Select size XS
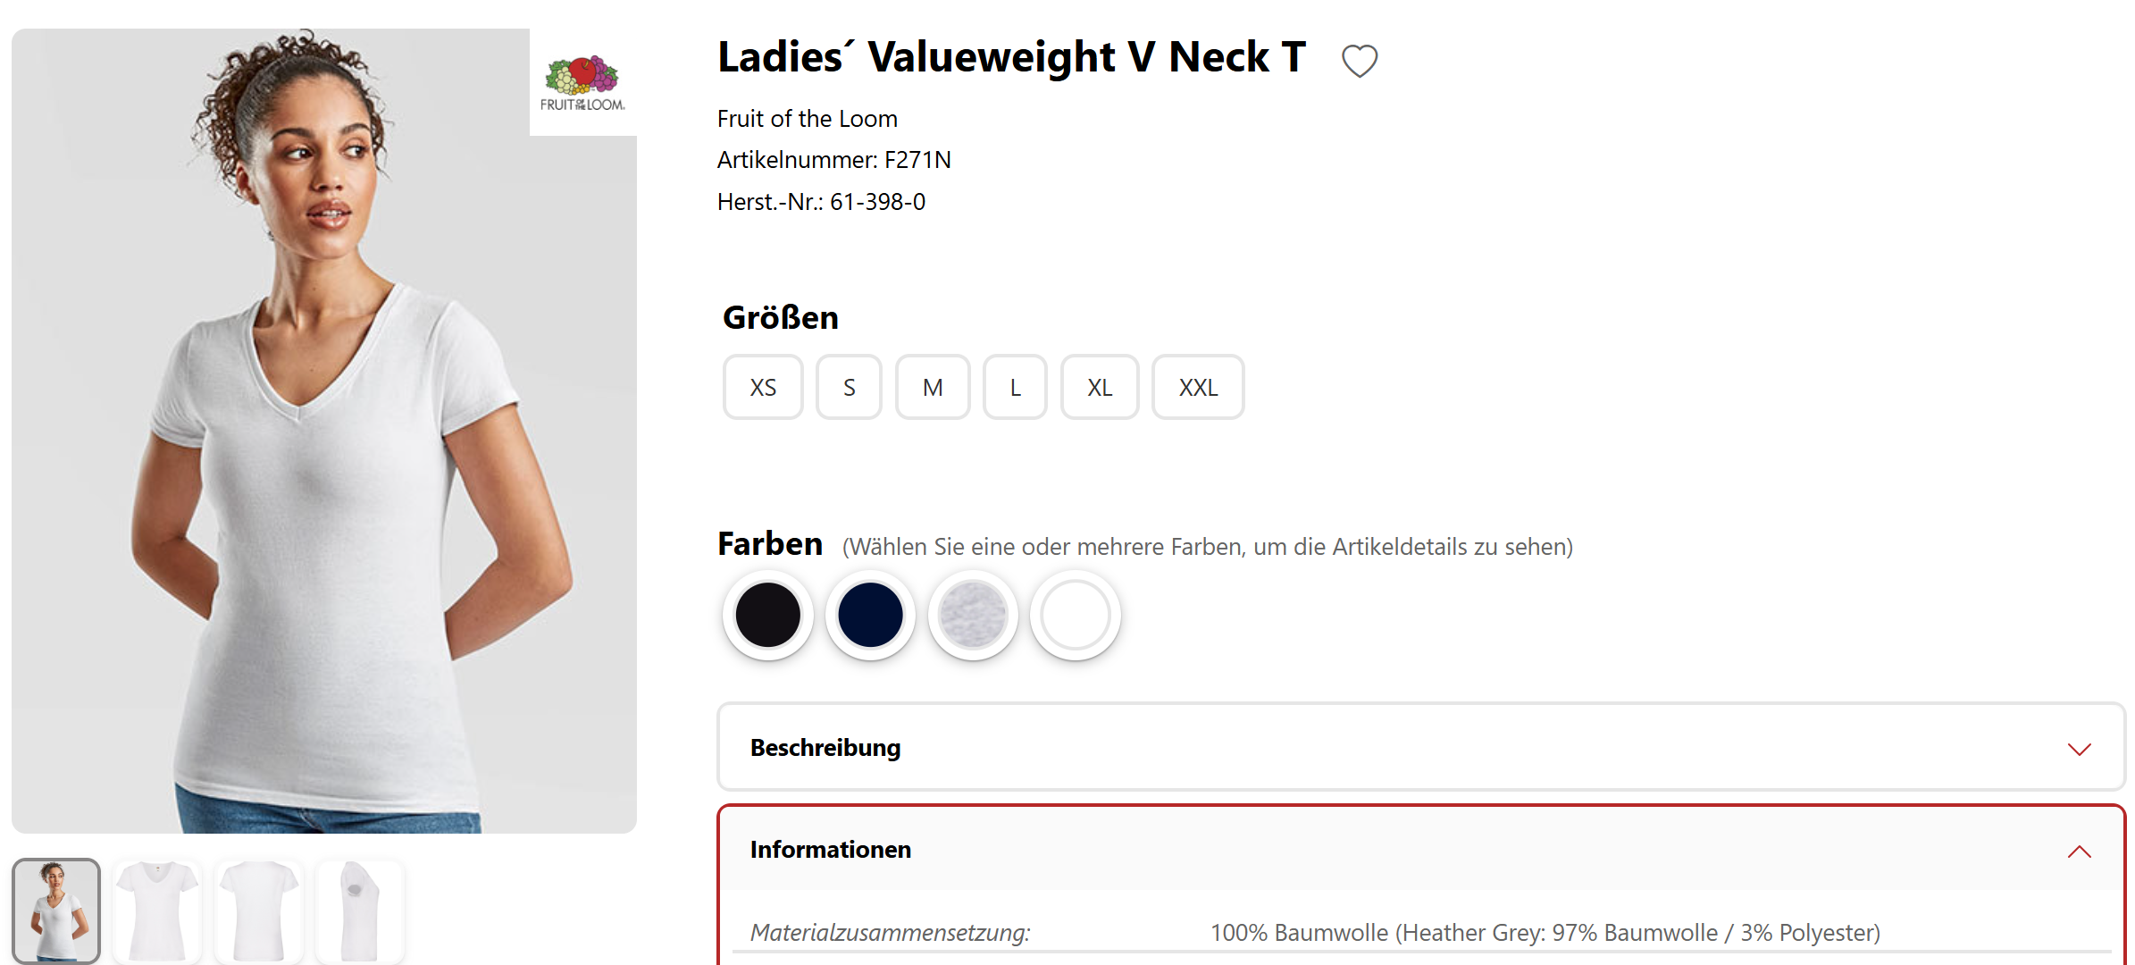 click(x=763, y=388)
